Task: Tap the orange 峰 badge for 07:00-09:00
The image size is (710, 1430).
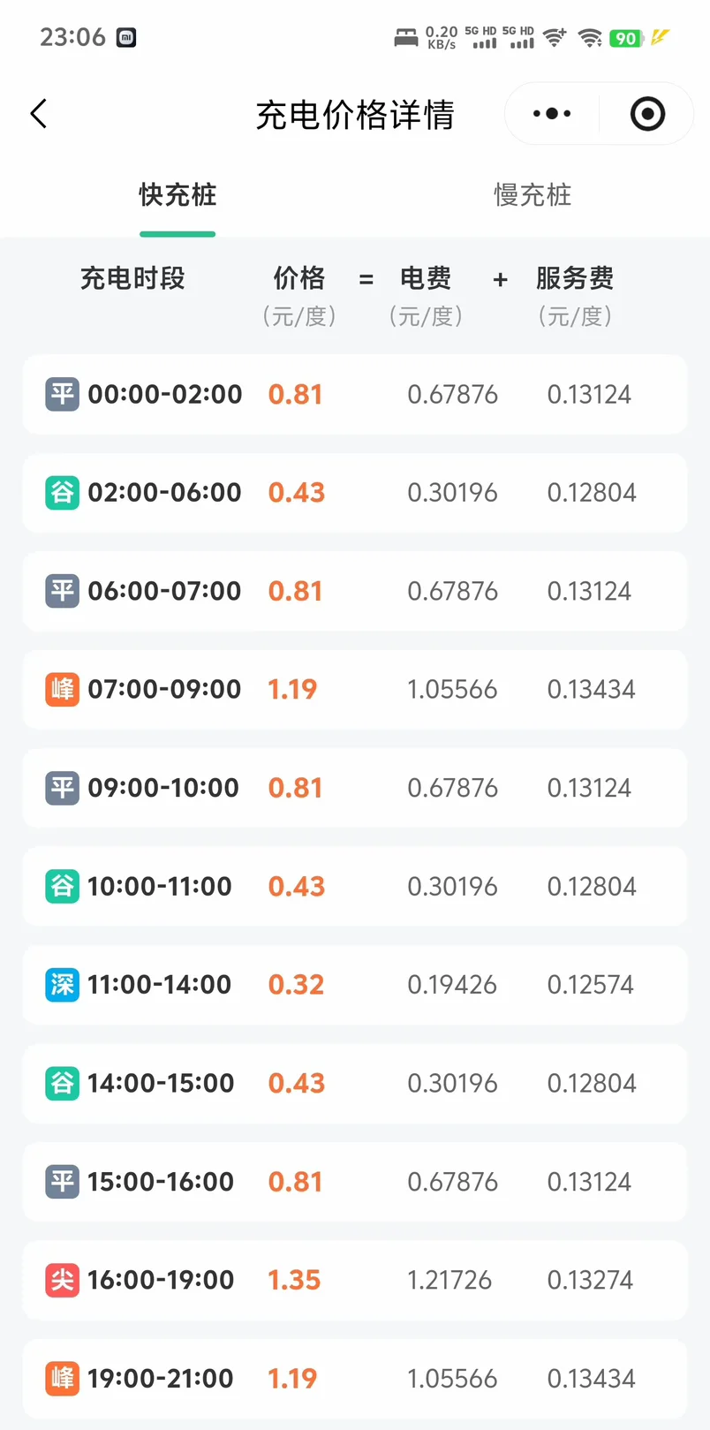Action: tap(62, 689)
